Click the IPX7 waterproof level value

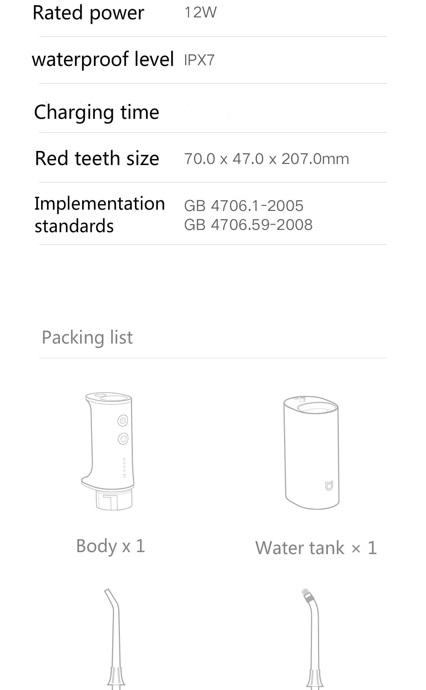[199, 60]
